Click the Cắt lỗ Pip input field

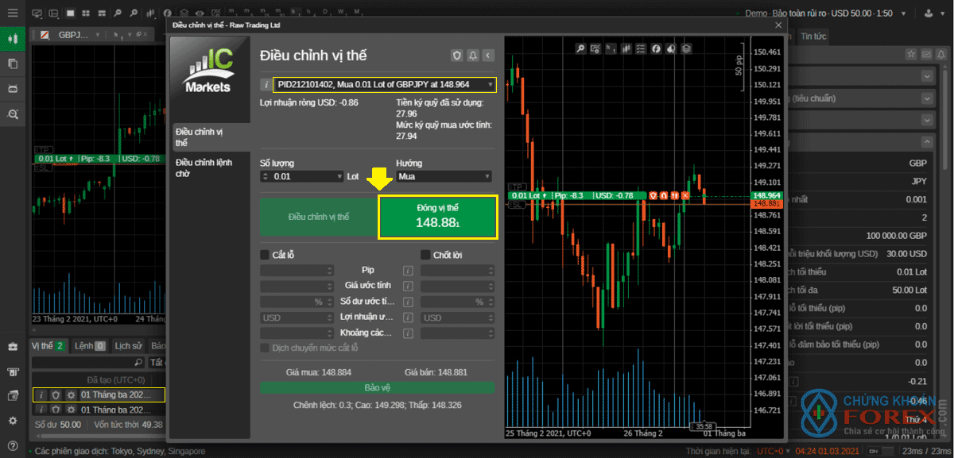coord(297,270)
